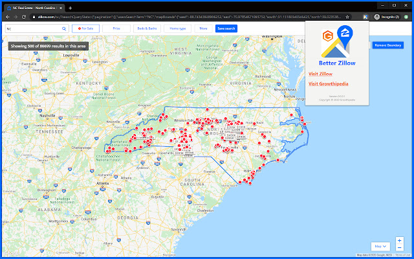
Task: Click the Visit Zillow link
Action: pos(320,74)
